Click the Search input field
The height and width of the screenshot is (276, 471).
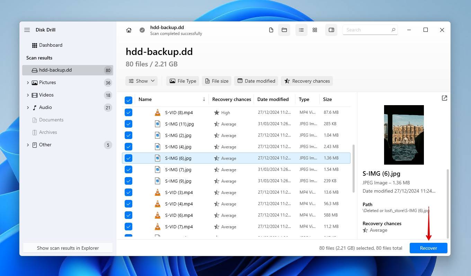(x=367, y=30)
